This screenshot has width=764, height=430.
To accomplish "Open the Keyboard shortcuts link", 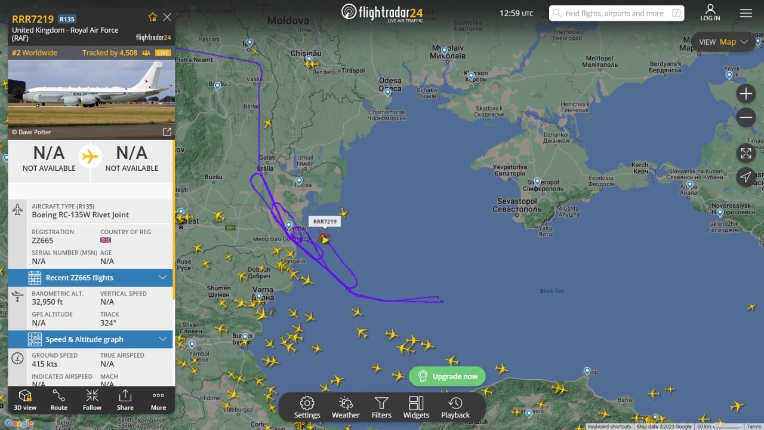I will point(609,426).
